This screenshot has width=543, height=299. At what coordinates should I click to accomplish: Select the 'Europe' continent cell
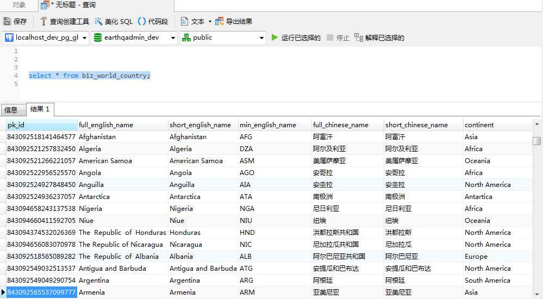tap(498, 257)
